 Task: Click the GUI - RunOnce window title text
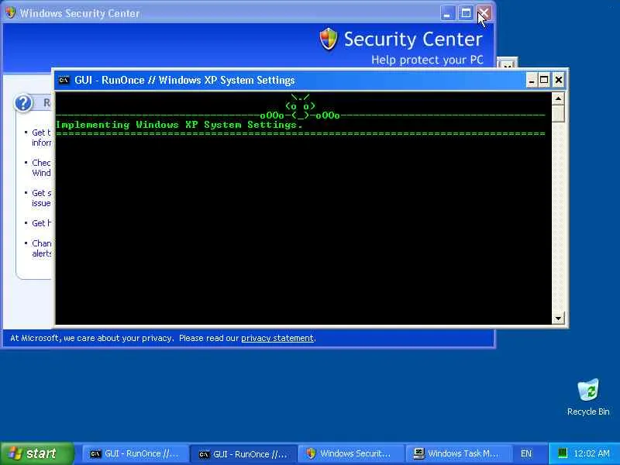(x=184, y=81)
